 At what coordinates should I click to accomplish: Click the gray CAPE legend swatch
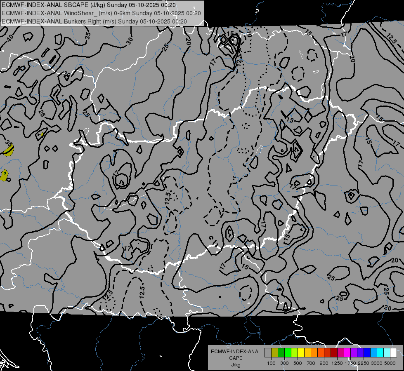coord(268,353)
